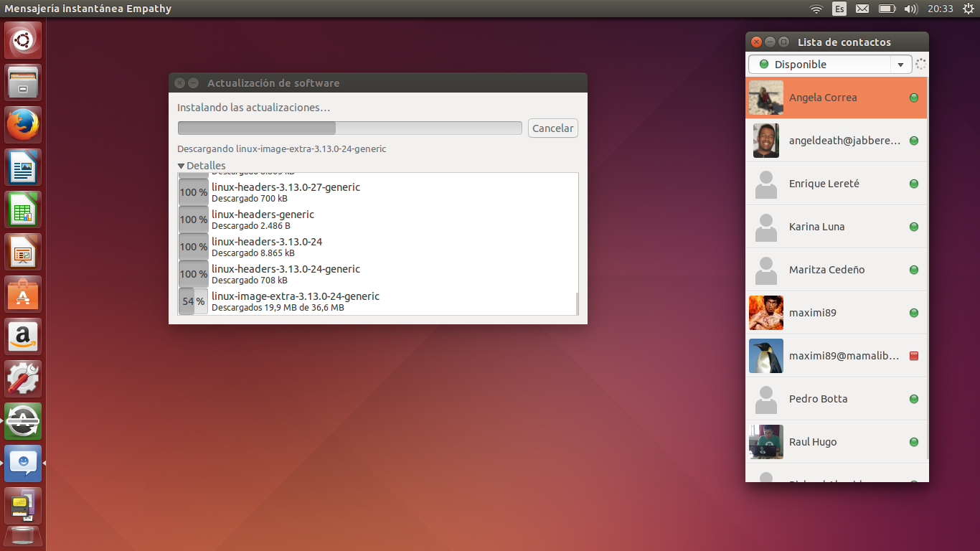Open the Ubuntu Dash home launcher
Image resolution: width=980 pixels, height=551 pixels.
(23, 40)
